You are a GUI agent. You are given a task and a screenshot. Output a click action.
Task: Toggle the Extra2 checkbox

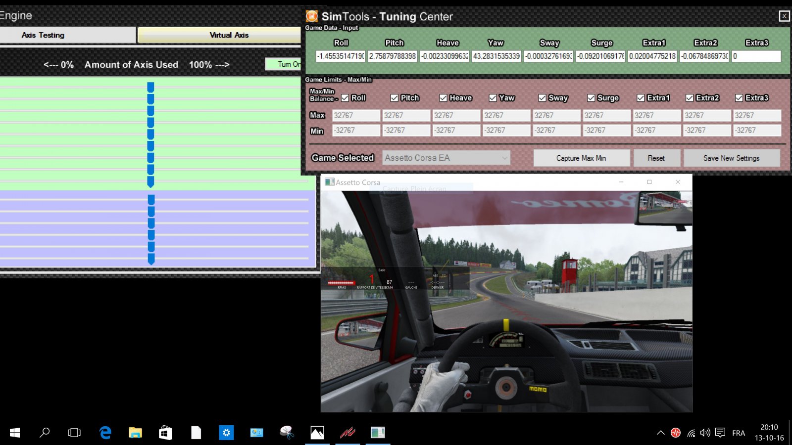[690, 98]
